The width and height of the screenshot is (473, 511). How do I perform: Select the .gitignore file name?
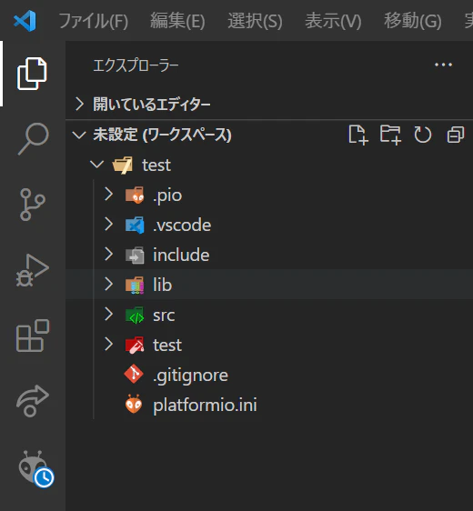coord(190,376)
